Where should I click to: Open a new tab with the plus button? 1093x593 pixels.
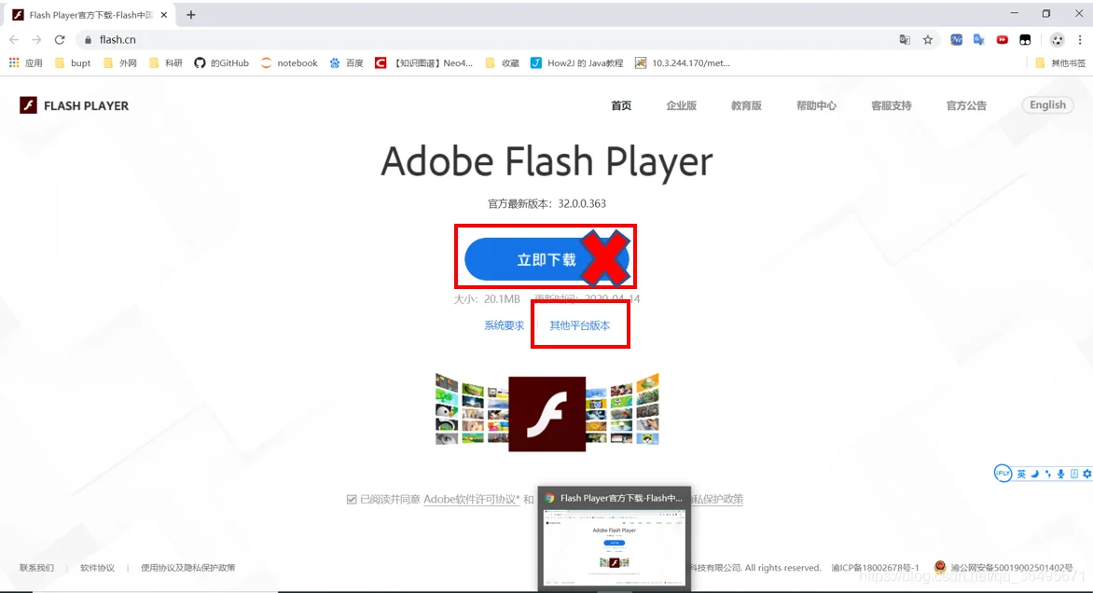(x=191, y=15)
